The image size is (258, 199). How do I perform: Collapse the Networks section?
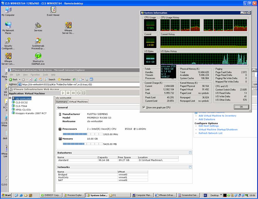190,167
